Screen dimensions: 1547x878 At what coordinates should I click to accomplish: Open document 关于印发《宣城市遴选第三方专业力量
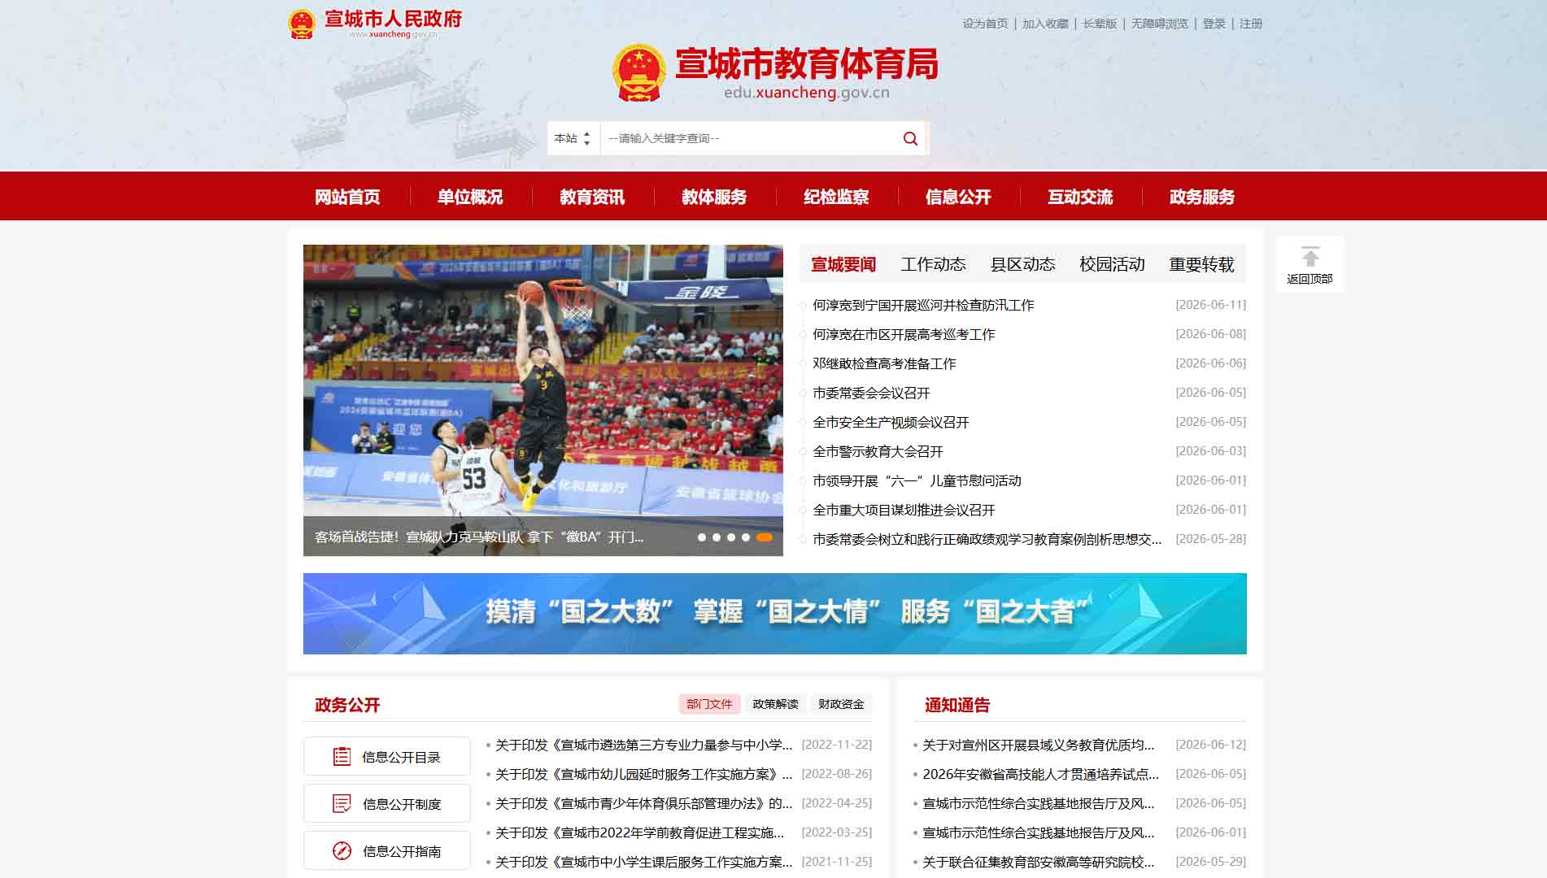tap(643, 745)
